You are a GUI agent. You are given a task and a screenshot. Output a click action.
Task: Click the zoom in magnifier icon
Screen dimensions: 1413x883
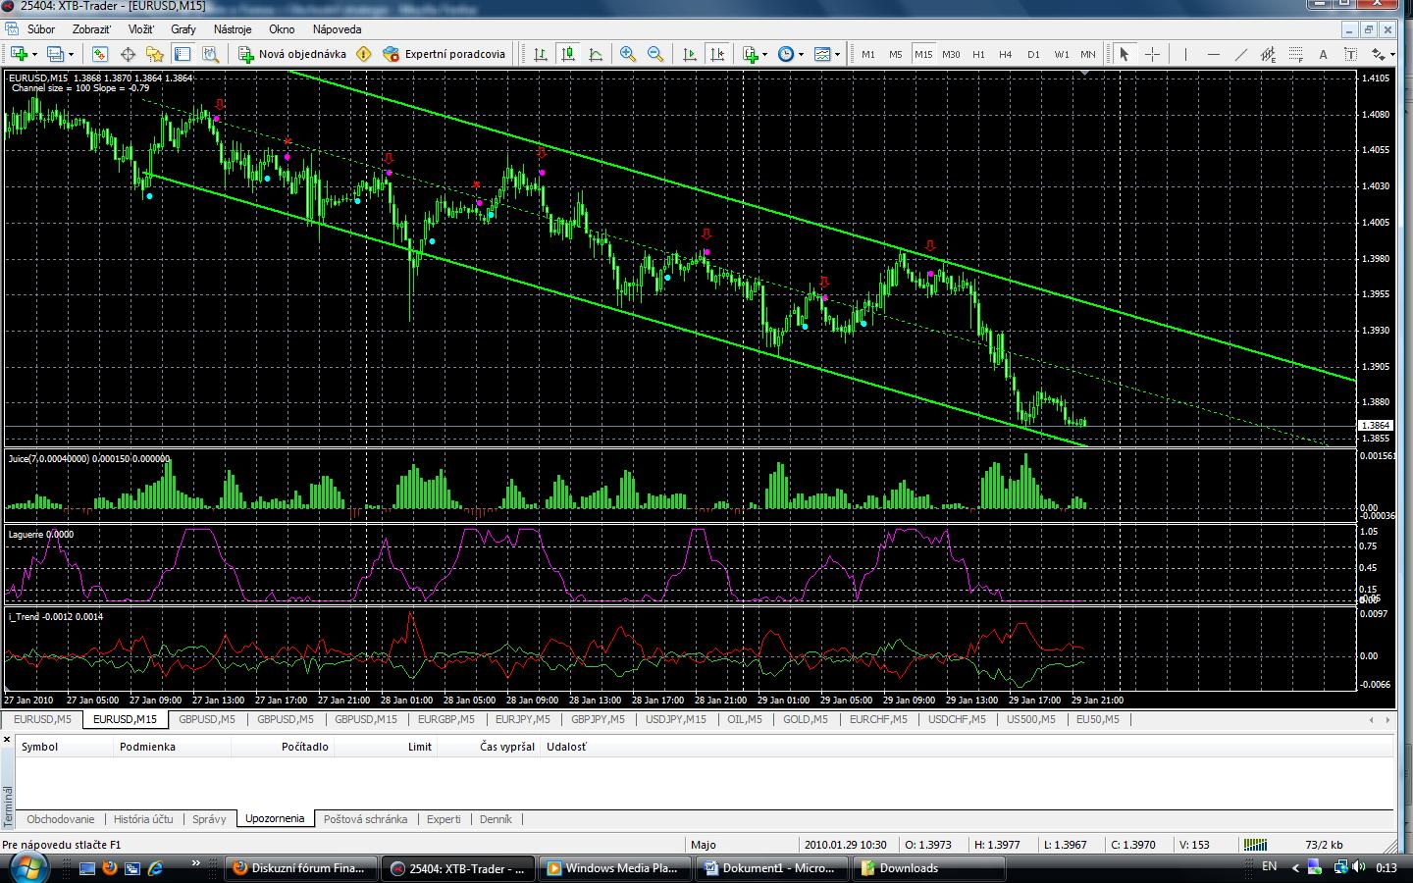tap(627, 55)
